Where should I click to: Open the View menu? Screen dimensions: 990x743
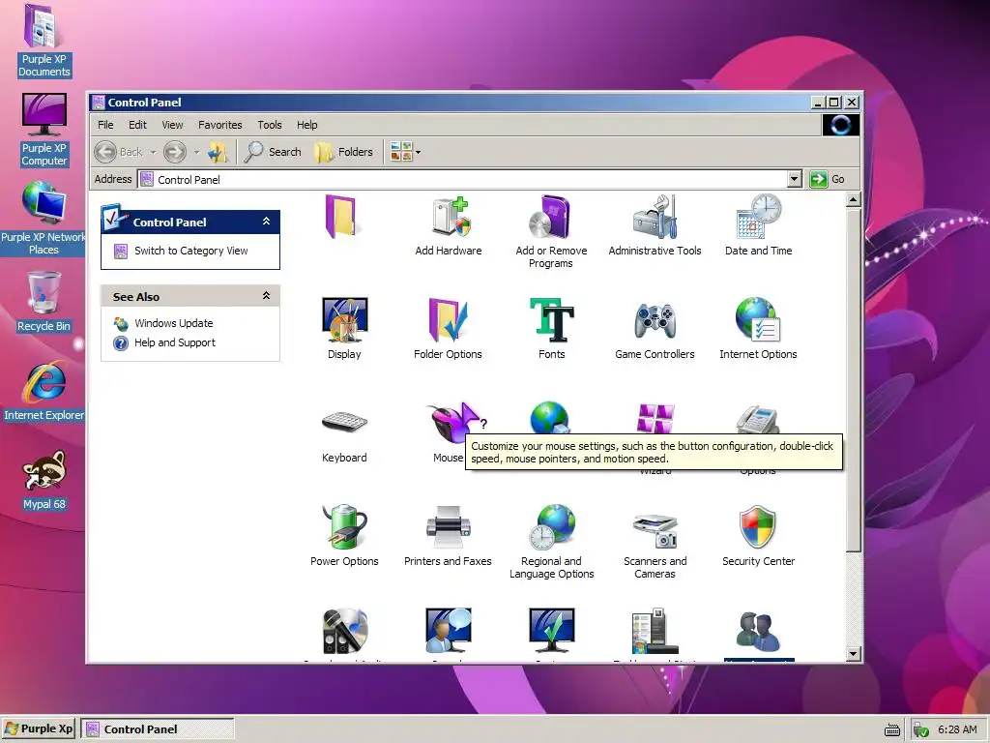(x=172, y=125)
